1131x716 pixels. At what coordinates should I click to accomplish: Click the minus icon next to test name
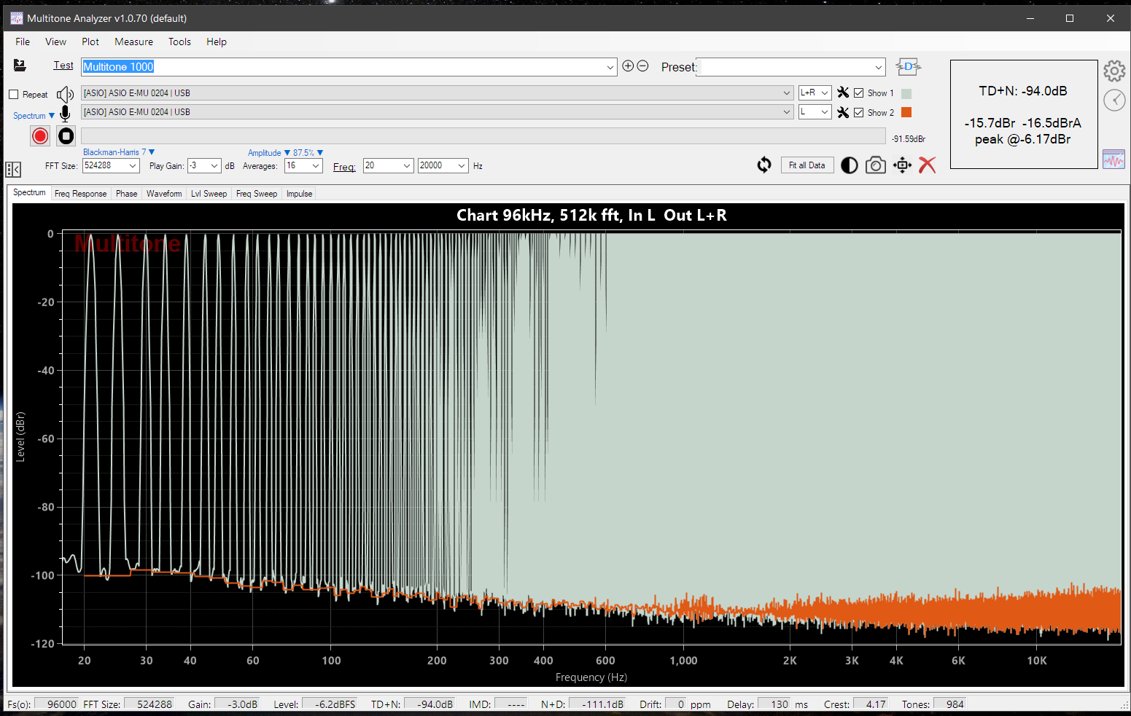click(642, 66)
